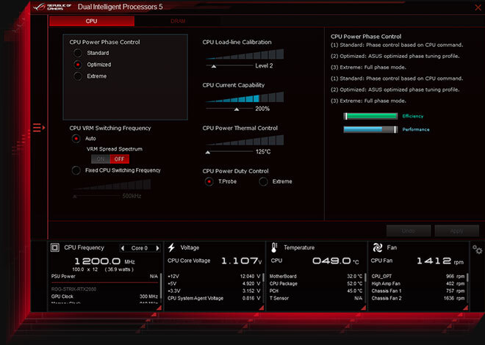This screenshot has width=485, height=345.
Task: Adjust CPU Current Capability slider handle
Action: [237, 109]
